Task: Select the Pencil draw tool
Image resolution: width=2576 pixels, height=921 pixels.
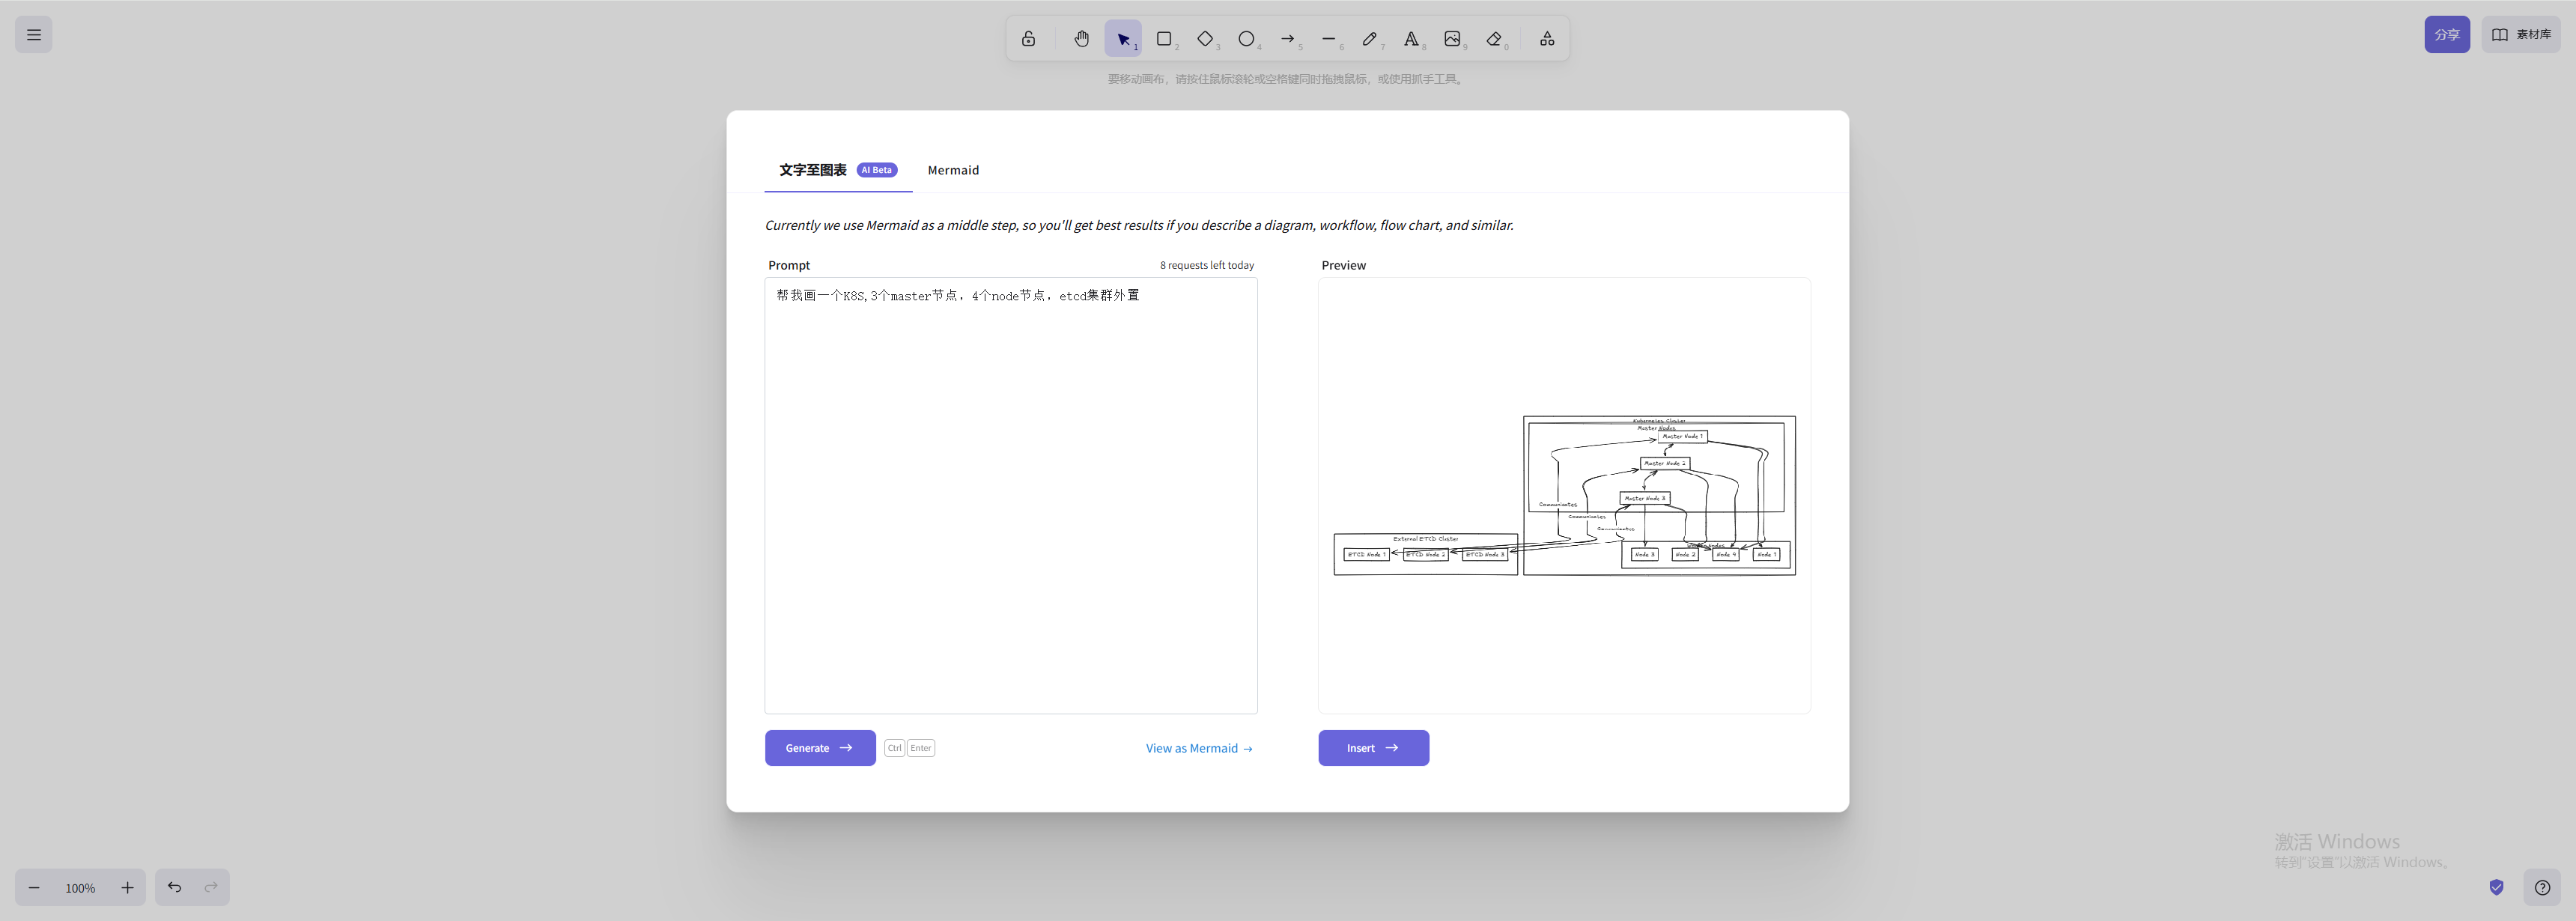Action: (1370, 39)
